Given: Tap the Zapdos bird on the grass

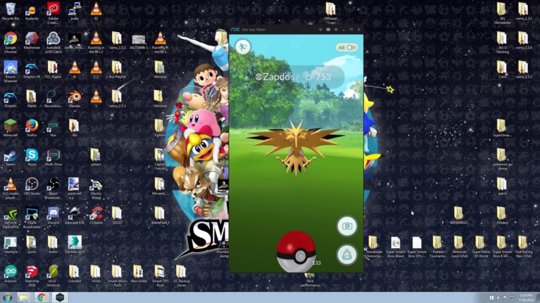Looking at the screenshot, I should [295, 147].
